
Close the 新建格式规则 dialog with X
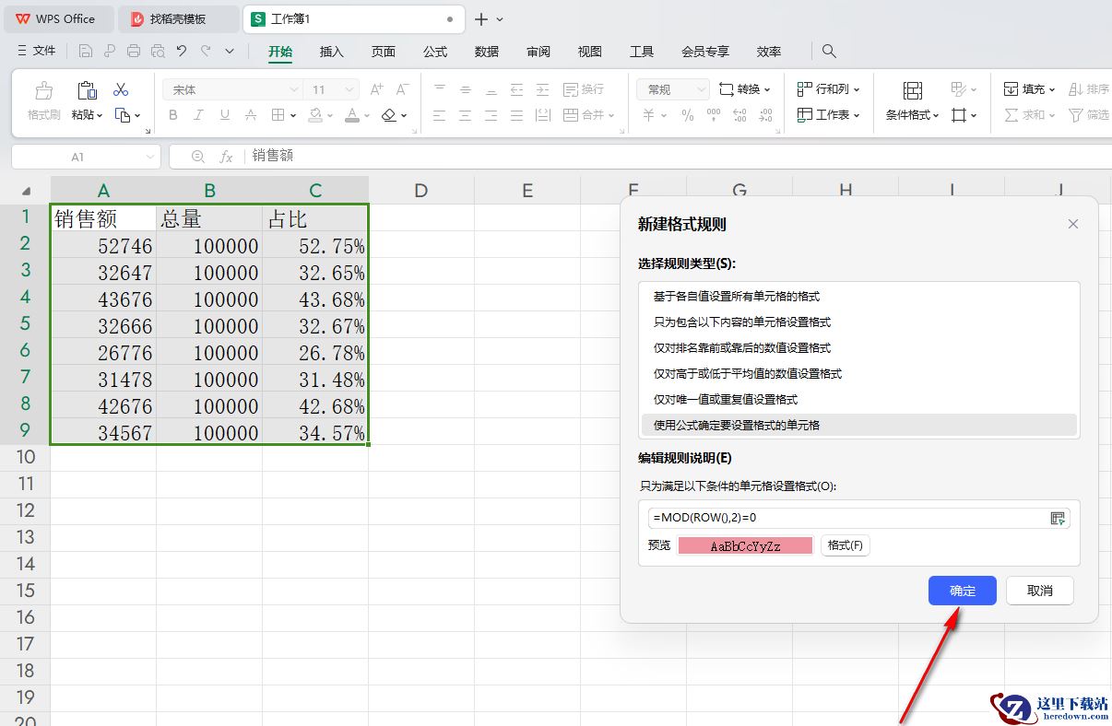coord(1073,224)
